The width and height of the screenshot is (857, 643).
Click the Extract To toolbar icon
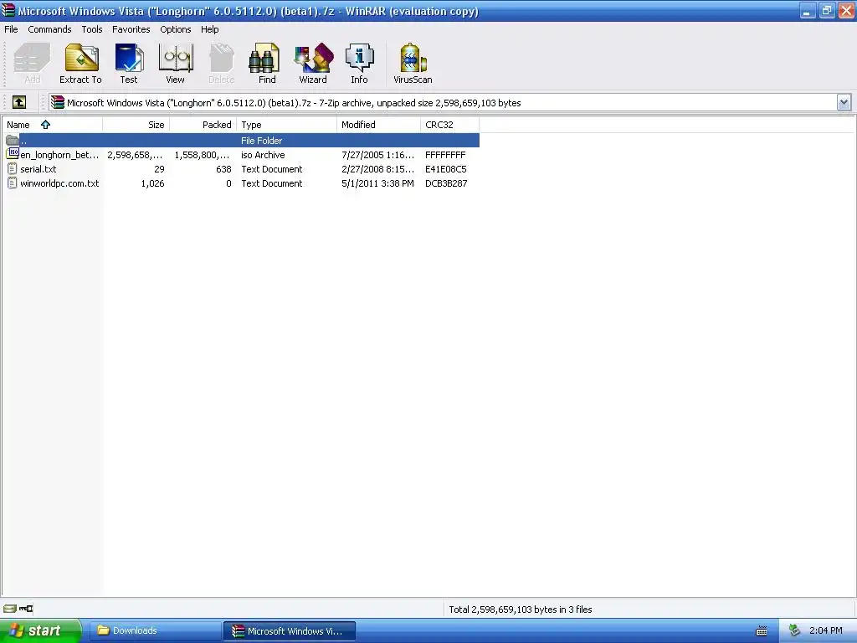click(x=81, y=58)
